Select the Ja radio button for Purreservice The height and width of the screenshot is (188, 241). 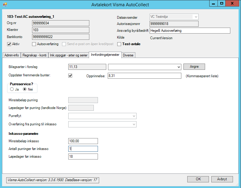[x=12, y=89]
